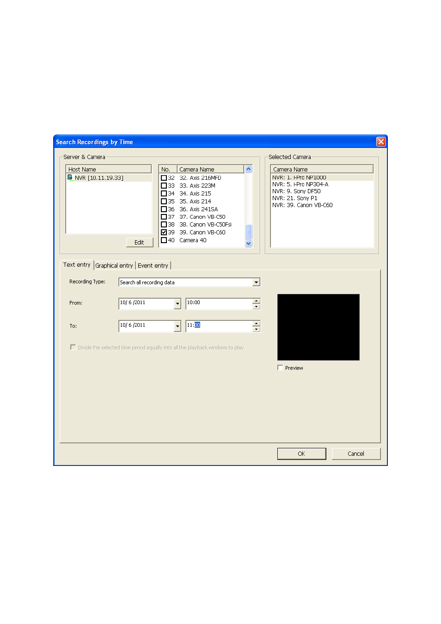Select 'NVR: 5. i-Pro NP304-A' entry
This screenshot has height=624, width=441.
[300, 184]
